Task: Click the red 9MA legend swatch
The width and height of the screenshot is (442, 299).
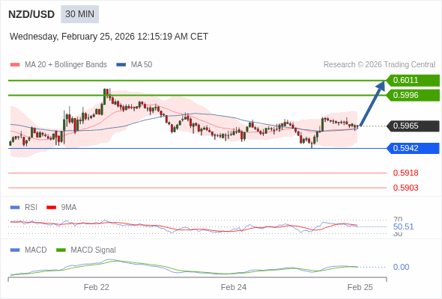Action: coord(51,208)
